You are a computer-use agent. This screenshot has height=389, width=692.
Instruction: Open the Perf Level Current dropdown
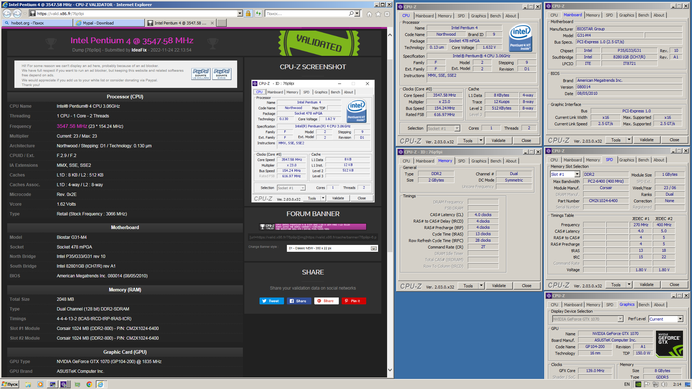click(680, 319)
